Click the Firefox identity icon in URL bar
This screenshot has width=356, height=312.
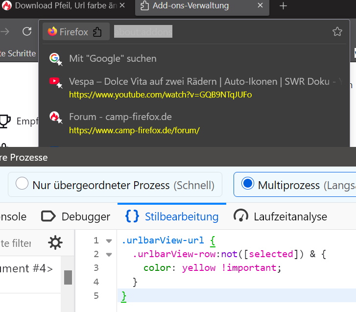pyautogui.click(x=53, y=32)
